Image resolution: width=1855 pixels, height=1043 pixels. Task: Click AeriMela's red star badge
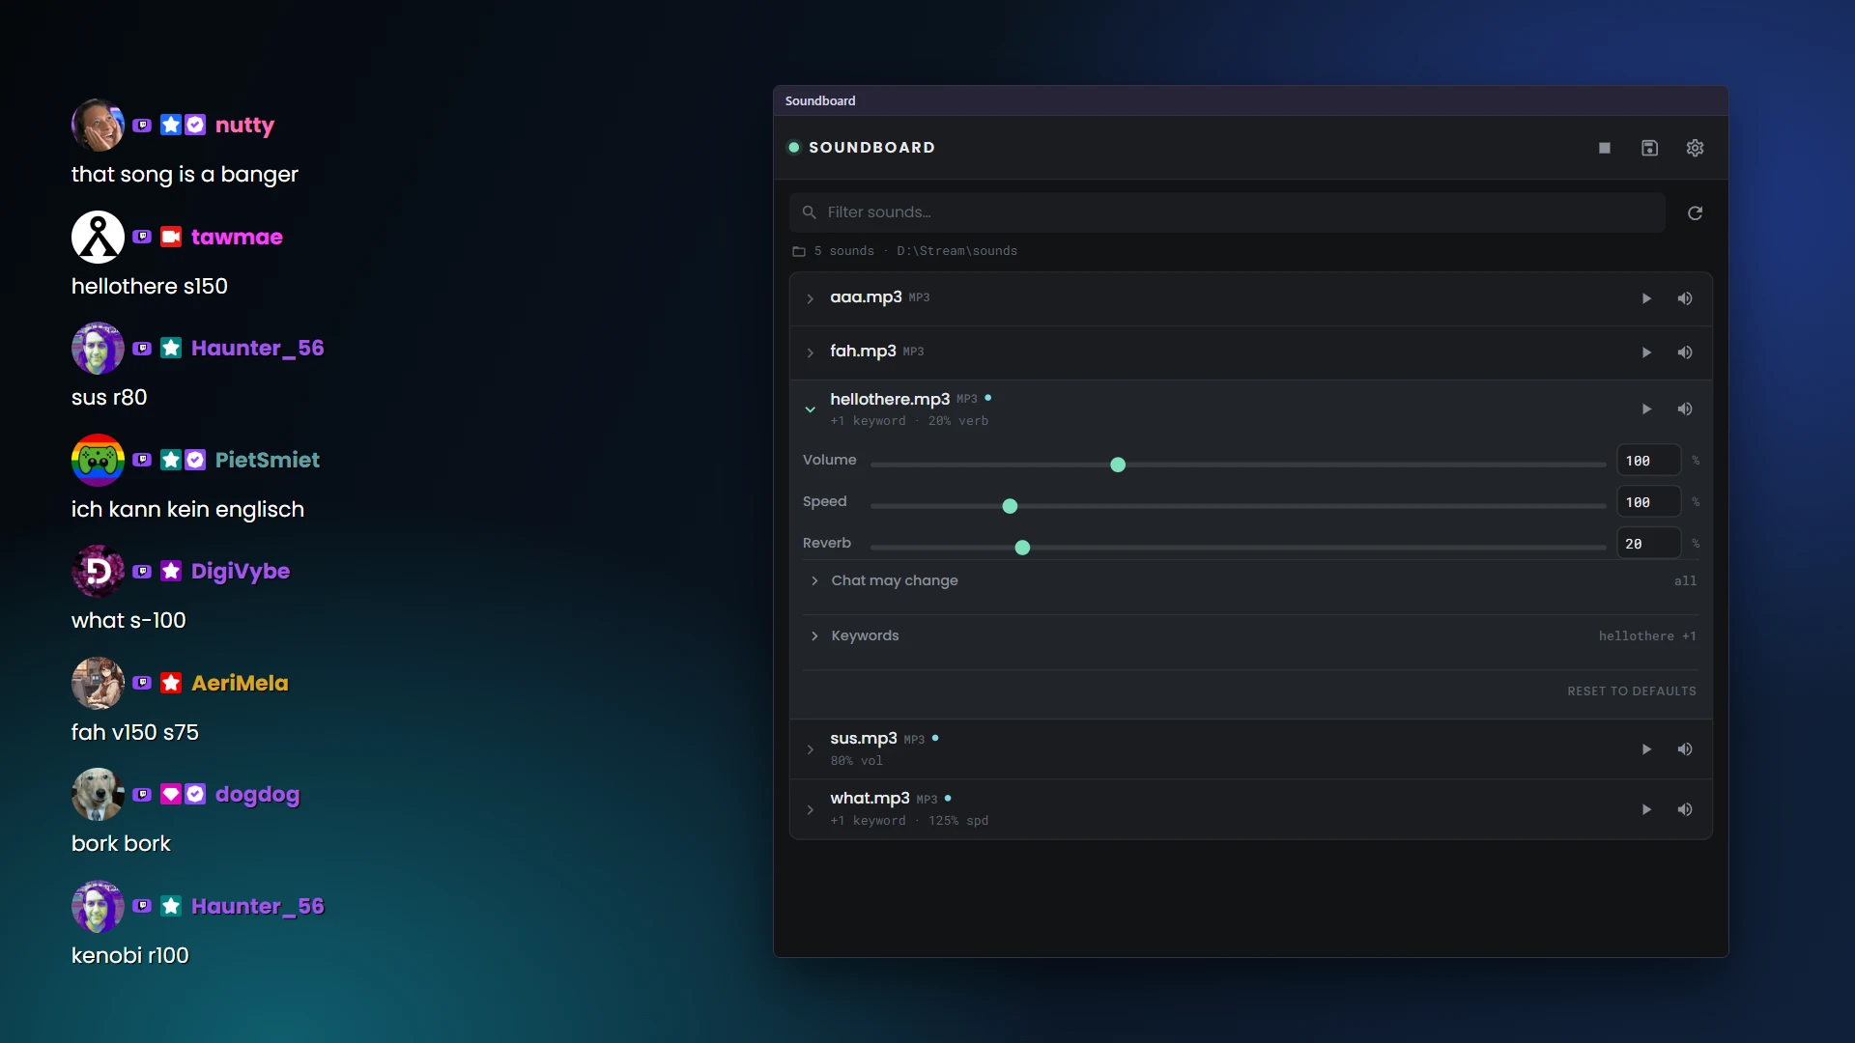click(x=171, y=683)
